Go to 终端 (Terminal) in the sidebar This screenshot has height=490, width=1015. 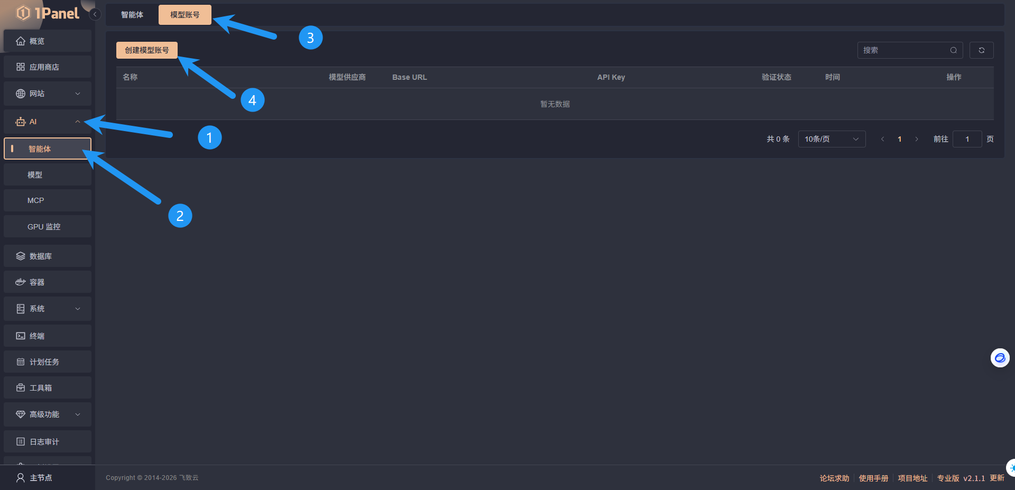click(37, 336)
